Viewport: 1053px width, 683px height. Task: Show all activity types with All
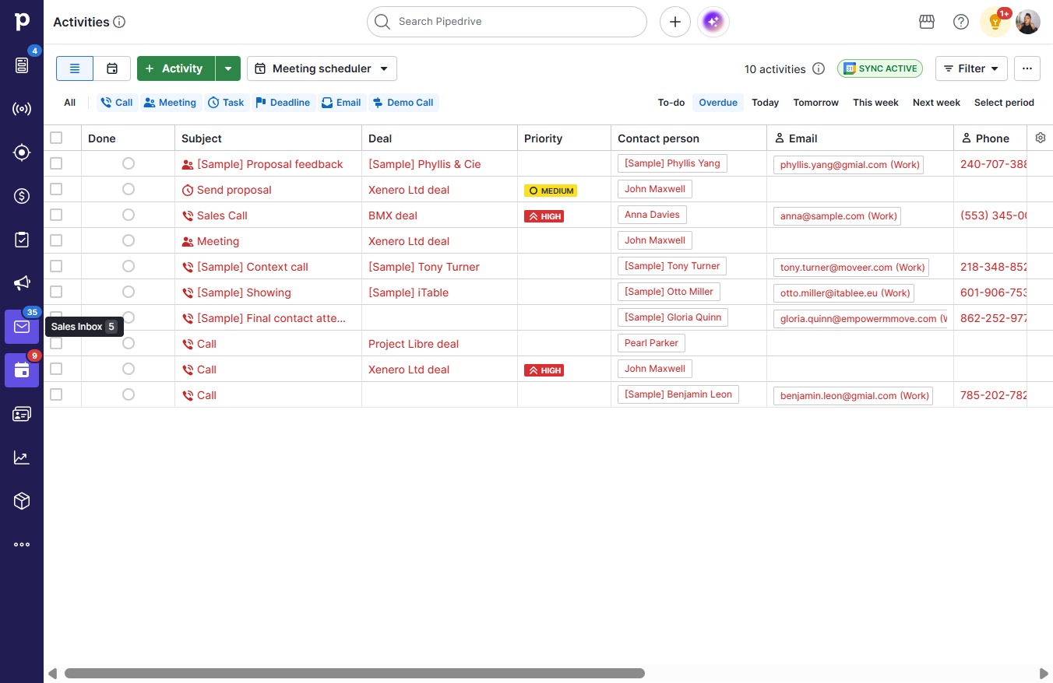[70, 103]
